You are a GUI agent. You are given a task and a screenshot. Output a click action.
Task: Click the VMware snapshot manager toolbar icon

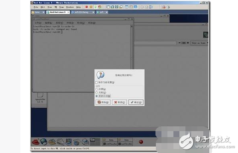(151, 7)
